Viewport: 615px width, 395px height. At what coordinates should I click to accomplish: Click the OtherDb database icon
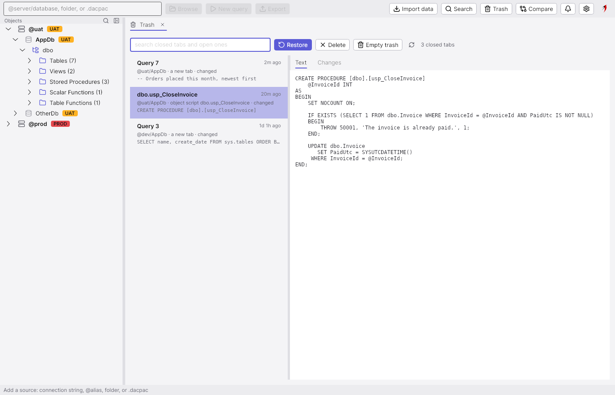click(x=29, y=113)
